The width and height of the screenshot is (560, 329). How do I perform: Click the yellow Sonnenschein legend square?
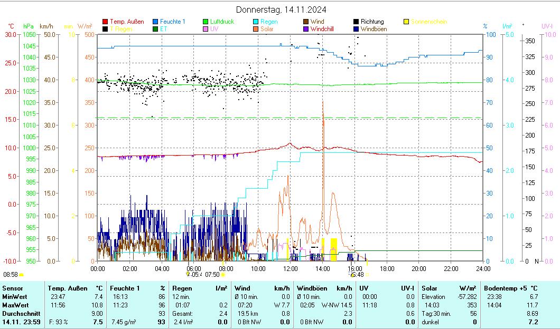click(406, 22)
